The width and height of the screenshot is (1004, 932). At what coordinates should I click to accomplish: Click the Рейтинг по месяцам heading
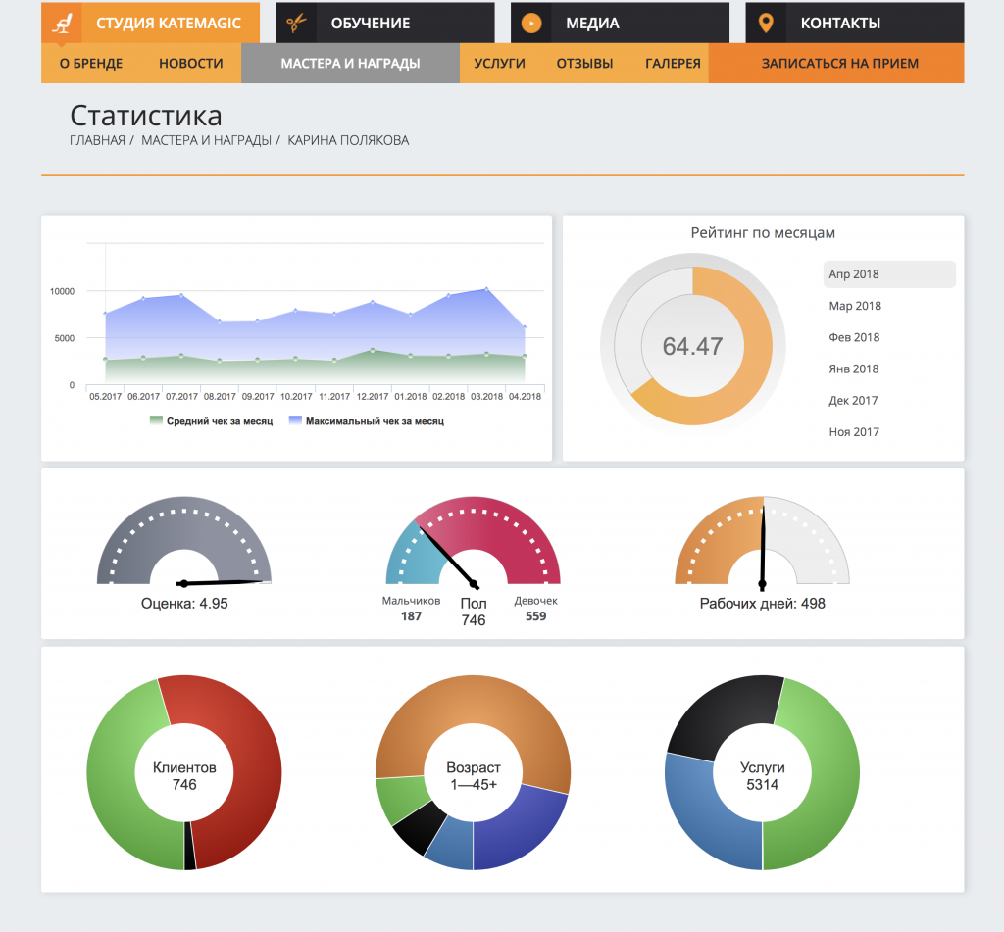pyautogui.click(x=763, y=233)
